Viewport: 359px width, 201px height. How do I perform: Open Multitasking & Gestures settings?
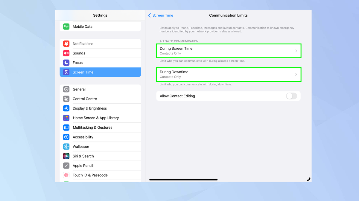(100, 127)
